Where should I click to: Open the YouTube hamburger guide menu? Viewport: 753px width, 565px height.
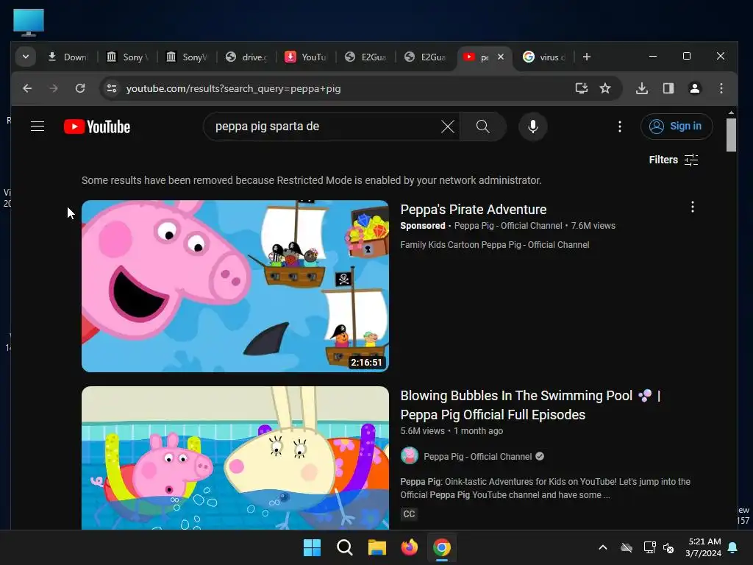pos(38,127)
